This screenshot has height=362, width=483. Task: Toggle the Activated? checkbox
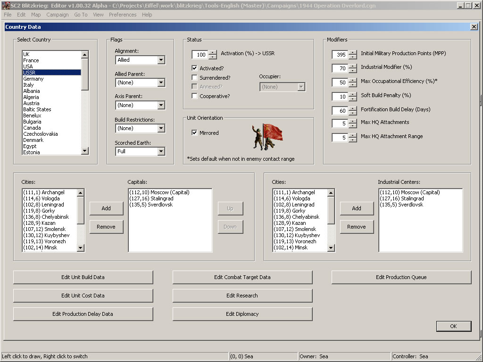tap(194, 68)
